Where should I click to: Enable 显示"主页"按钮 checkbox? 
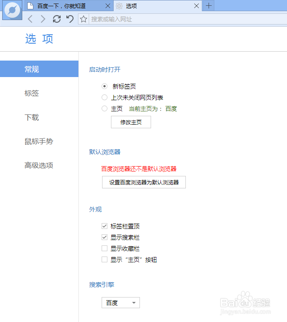click(x=104, y=259)
